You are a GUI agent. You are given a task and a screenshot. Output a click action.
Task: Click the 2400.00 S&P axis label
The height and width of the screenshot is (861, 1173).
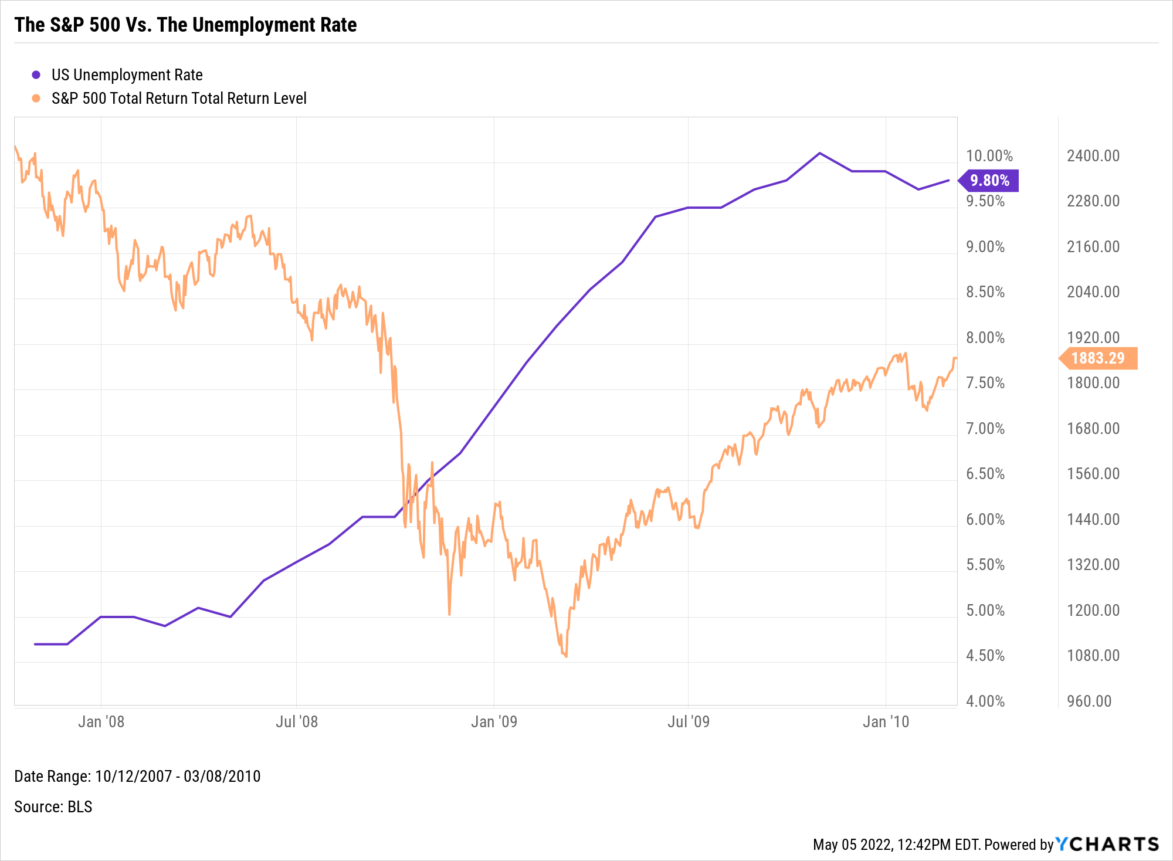(x=1093, y=156)
